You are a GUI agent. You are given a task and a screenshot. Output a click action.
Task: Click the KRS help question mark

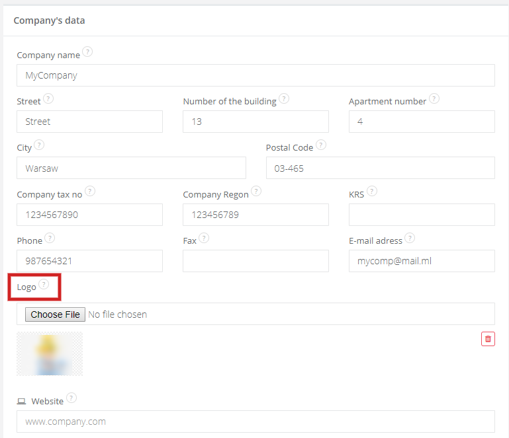click(372, 191)
